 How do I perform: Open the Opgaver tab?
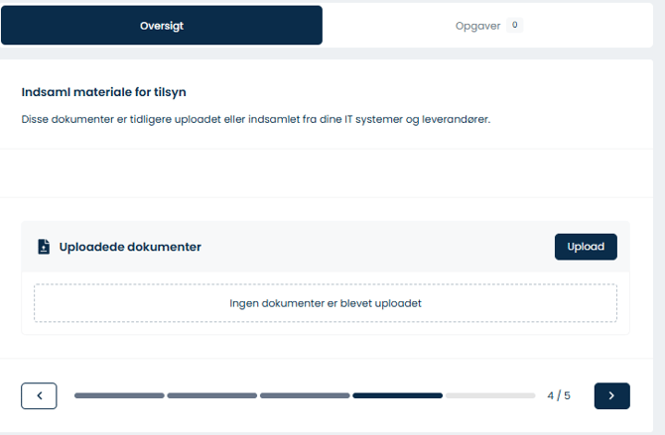coord(476,26)
